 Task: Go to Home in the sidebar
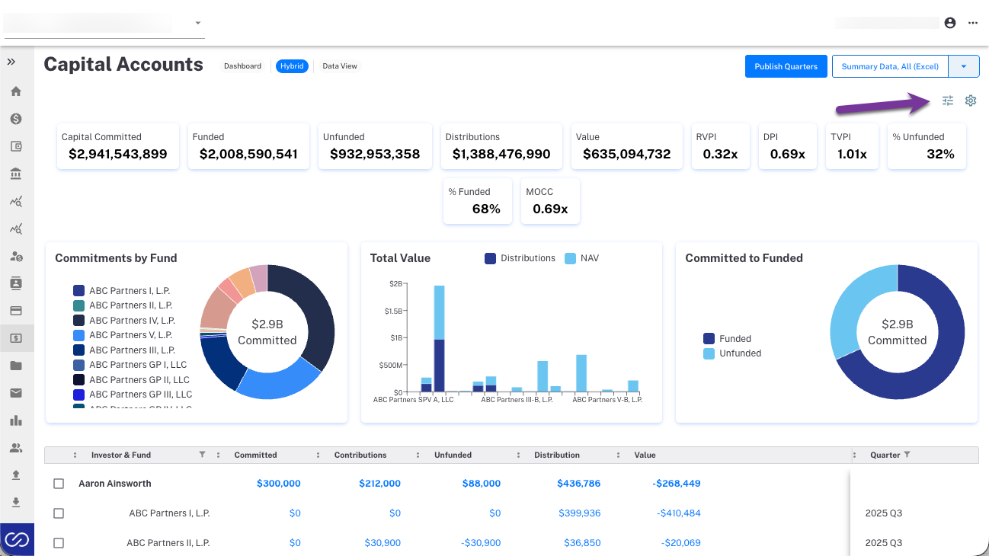(x=16, y=91)
